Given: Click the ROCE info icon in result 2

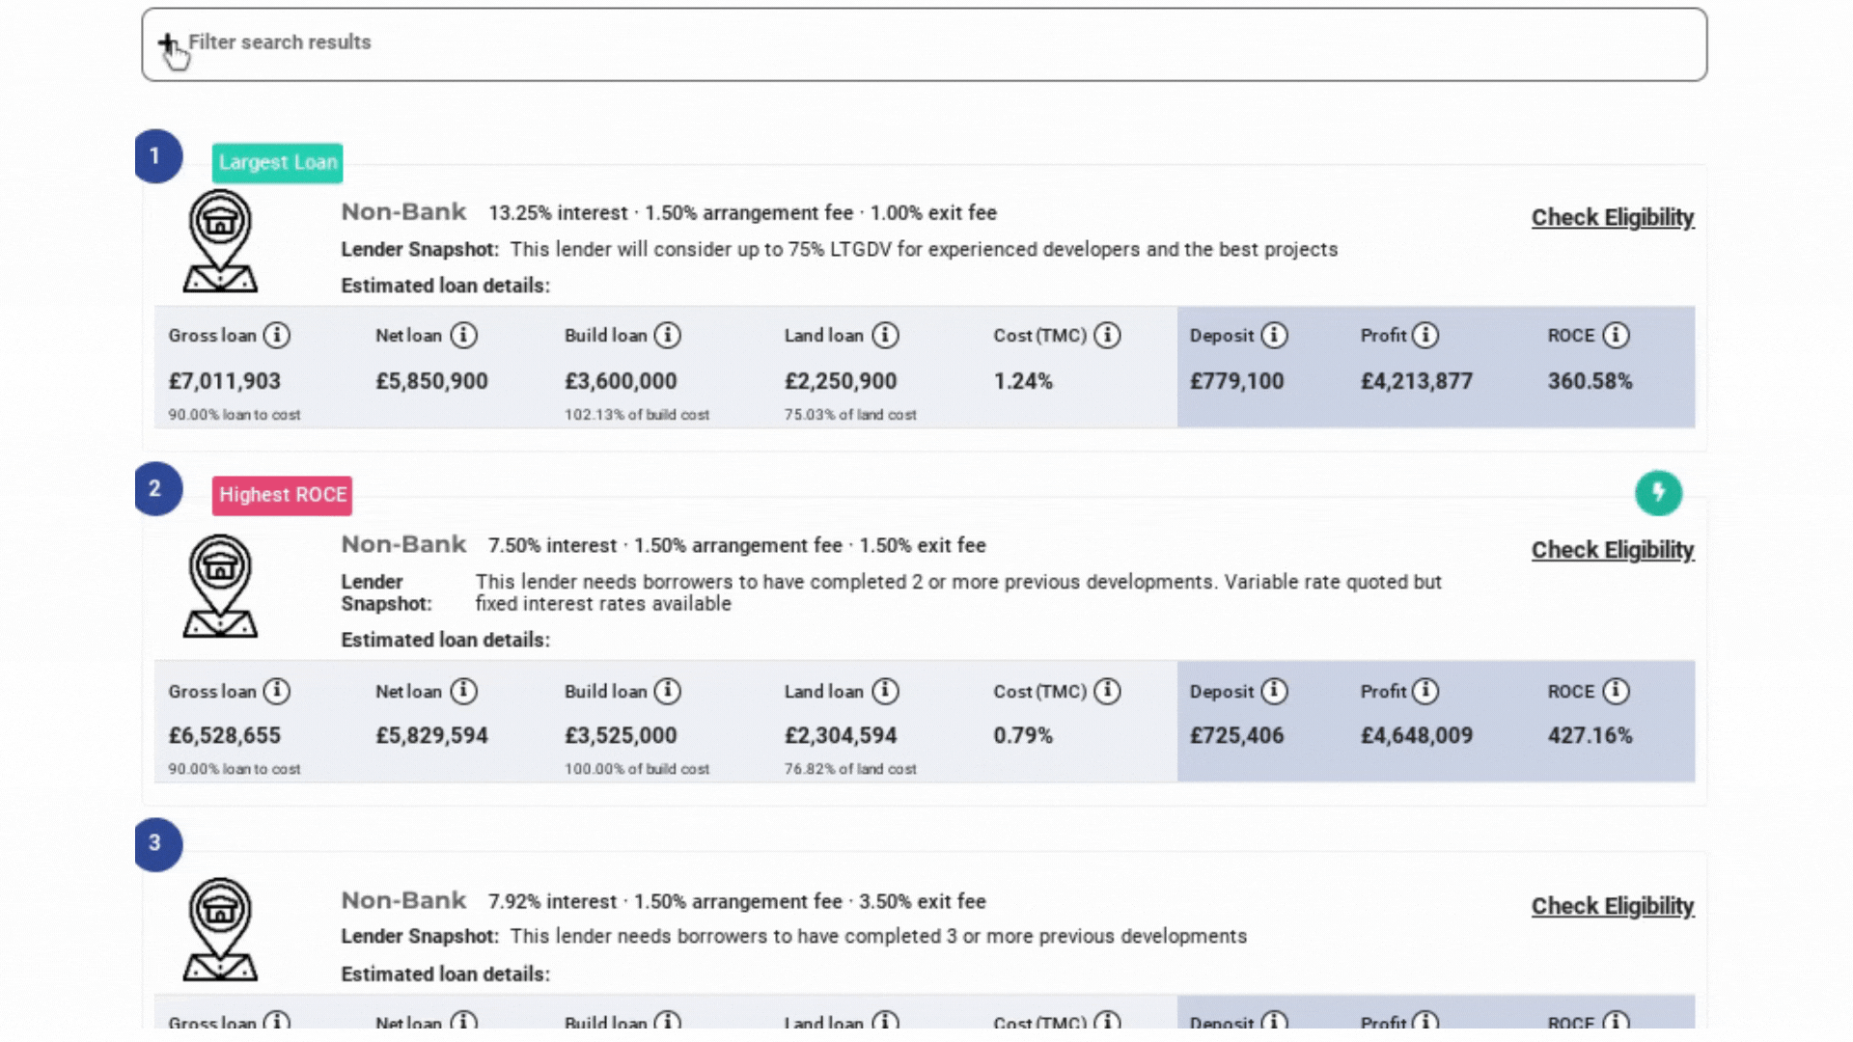Looking at the screenshot, I should tap(1617, 691).
